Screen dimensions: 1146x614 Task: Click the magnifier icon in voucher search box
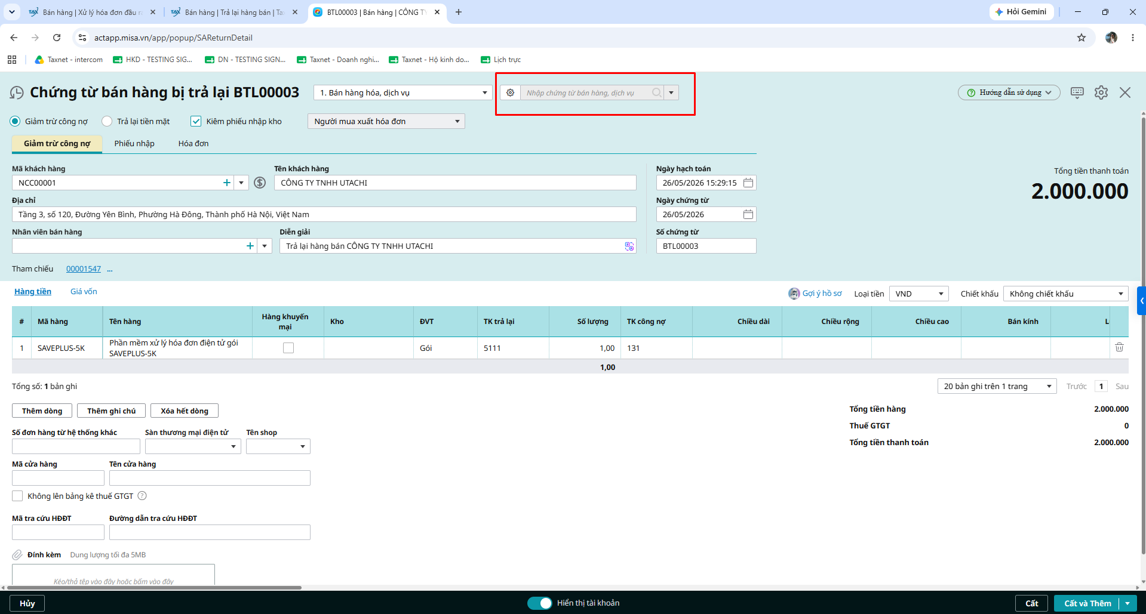point(656,92)
